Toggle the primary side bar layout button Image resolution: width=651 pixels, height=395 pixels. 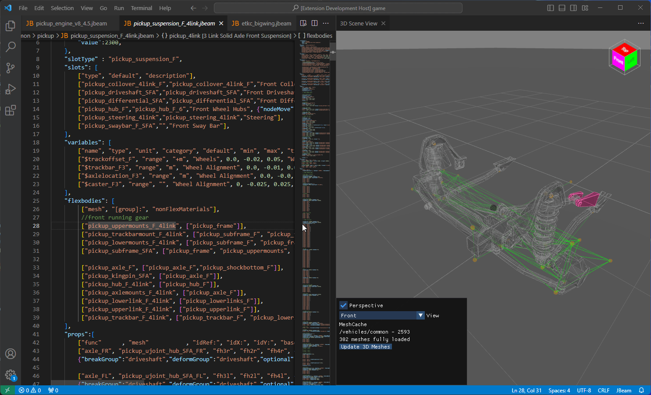(551, 8)
